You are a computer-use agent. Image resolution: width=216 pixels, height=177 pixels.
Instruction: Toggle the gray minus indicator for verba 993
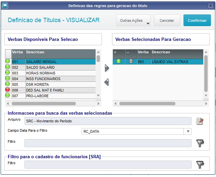click(131, 61)
